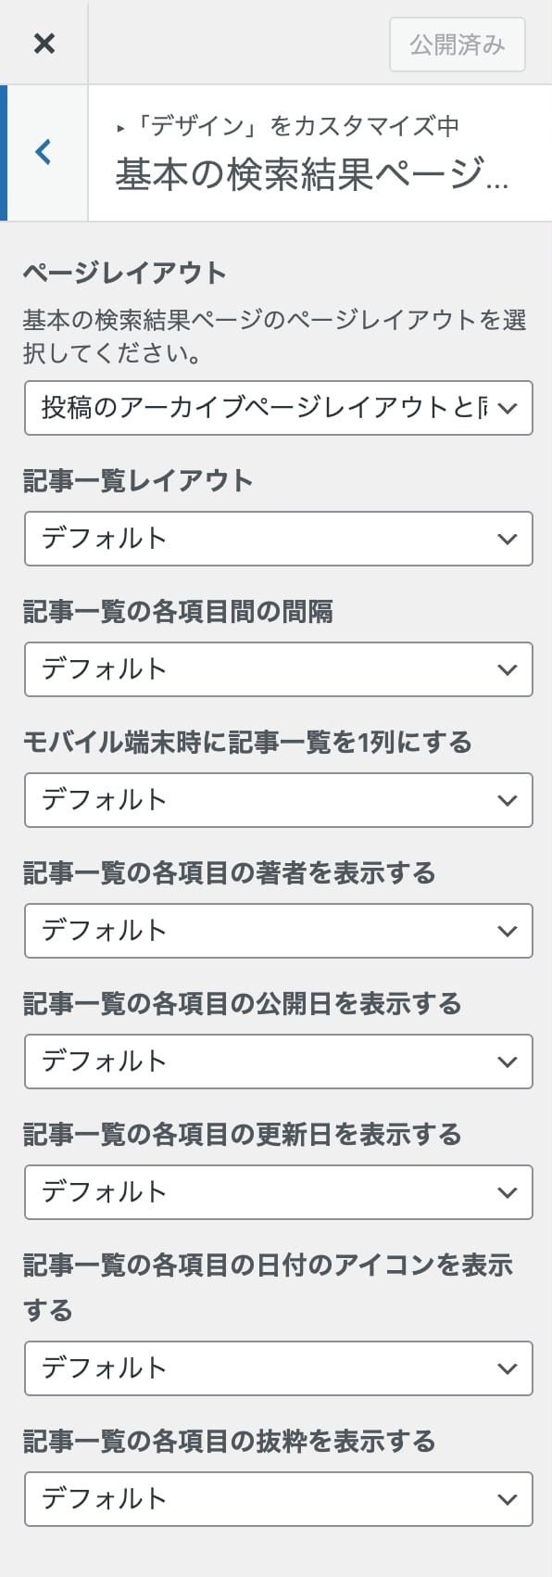552x1577 pixels.
Task: Open the 公開日を表示する dropdown
Action: [279, 1062]
